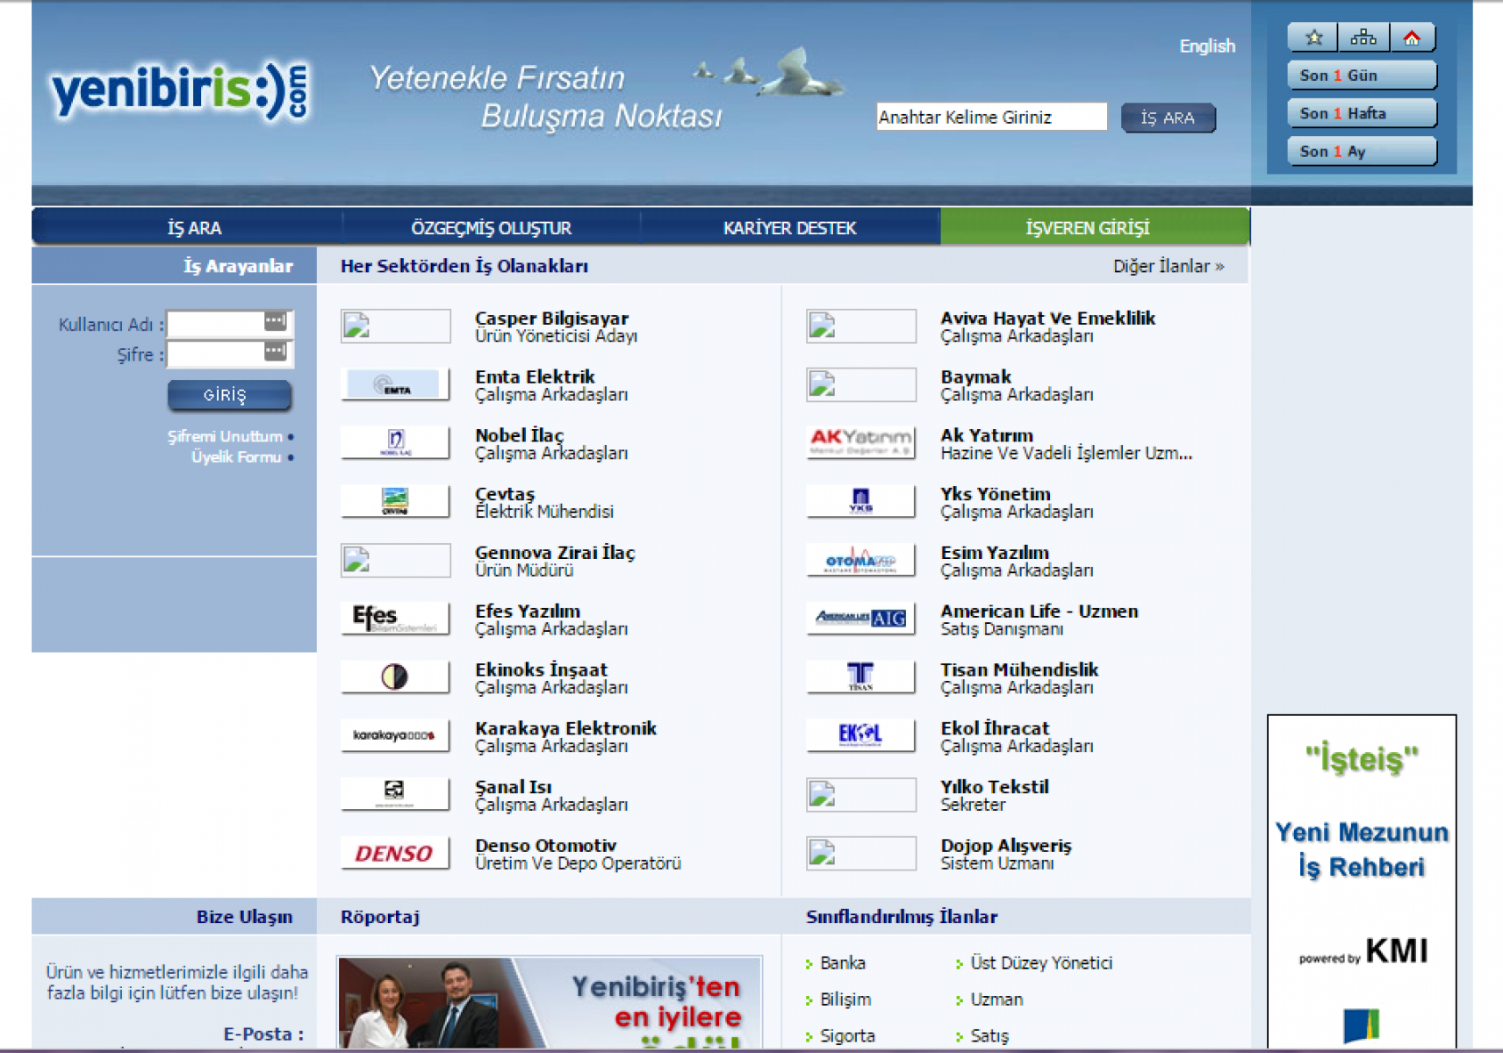
Task: Click Baymak broken image logo
Action: coord(860,384)
